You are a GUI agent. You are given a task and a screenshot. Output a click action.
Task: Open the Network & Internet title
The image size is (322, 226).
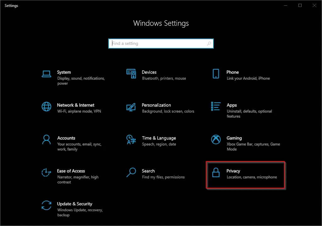[75, 105]
